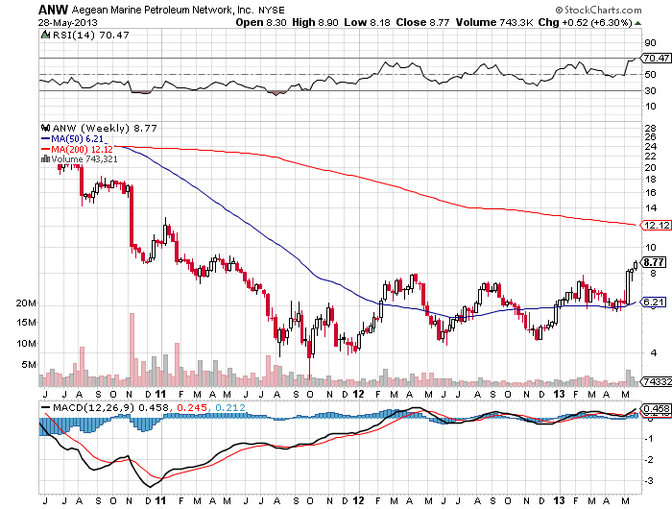Click the red 0.245 signal value
The width and height of the screenshot is (672, 509).
(192, 408)
